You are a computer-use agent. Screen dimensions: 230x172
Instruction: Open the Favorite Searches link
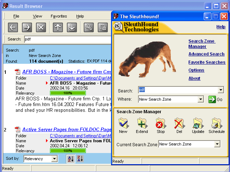(207, 62)
